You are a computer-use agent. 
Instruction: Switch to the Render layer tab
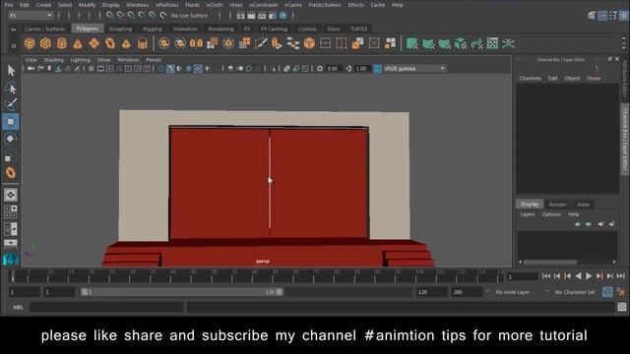[x=557, y=205]
